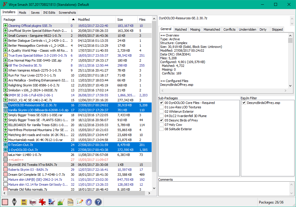The width and height of the screenshot is (296, 207).
Task: Sort the list by Size column header
Action: coord(127,20)
